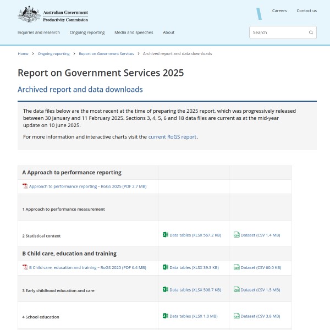Screen dimensions: 330x330
Task: Click CSV icon in Statistical context row
Action: tap(237, 235)
